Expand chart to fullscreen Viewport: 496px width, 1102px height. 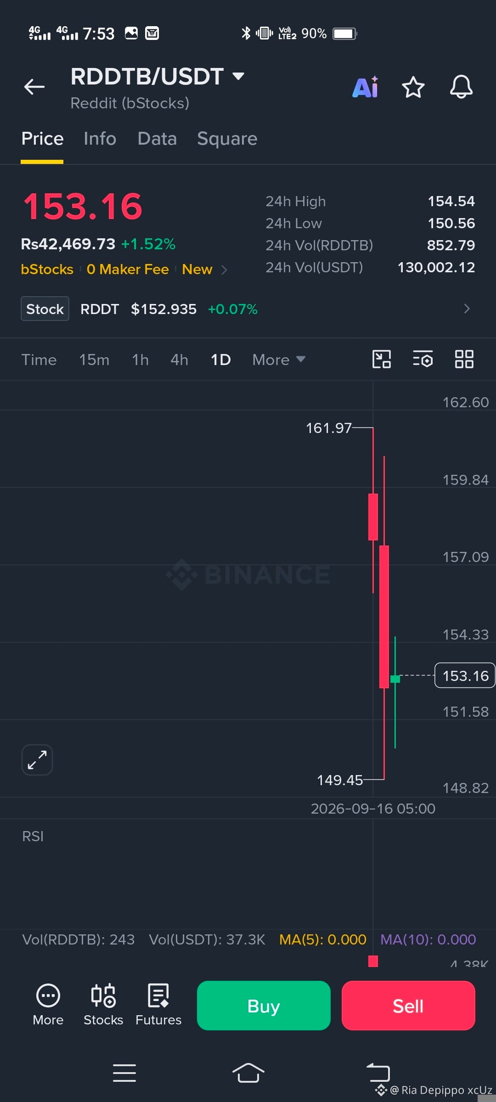click(x=37, y=760)
